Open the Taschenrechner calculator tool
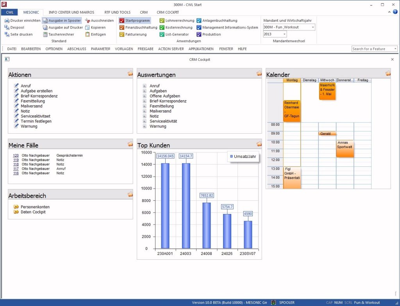The height and width of the screenshot is (306, 400). 45,35
